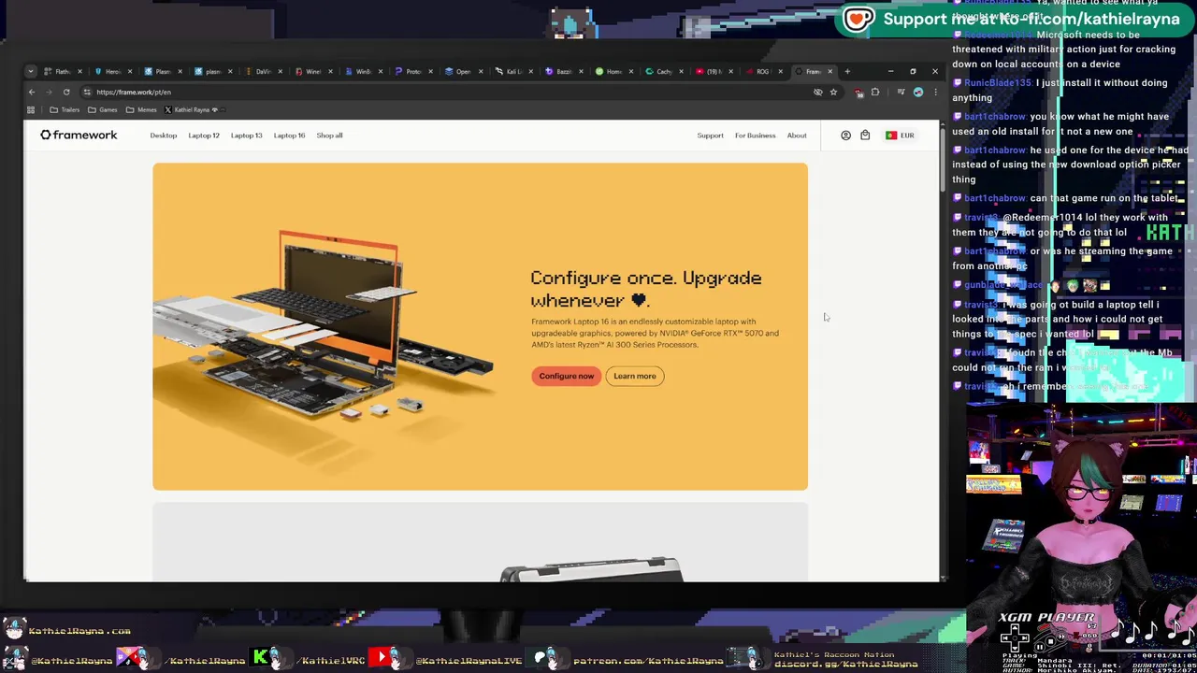Switch to the YouTube (19) tab
Viewport: 1197px width, 673px height.
(714, 71)
